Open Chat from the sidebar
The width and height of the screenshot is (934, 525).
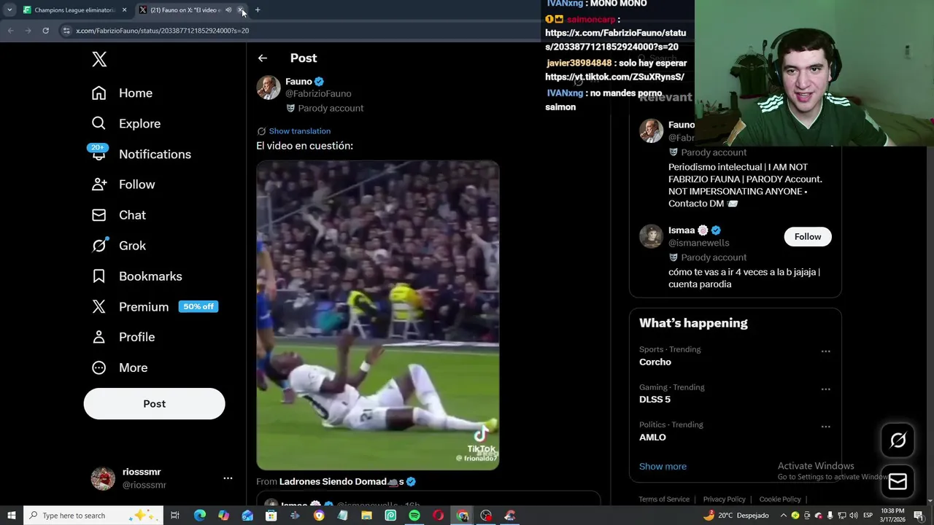coord(118,215)
